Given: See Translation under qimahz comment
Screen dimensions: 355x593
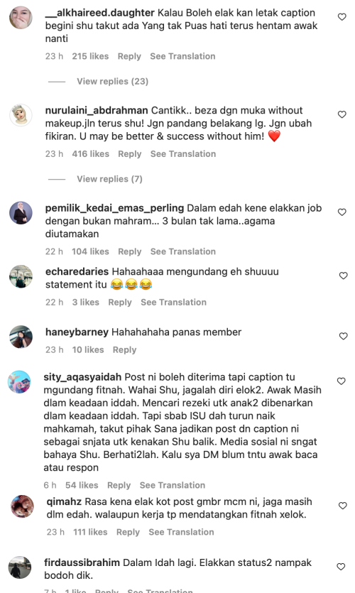Looking at the screenshot, I should pos(181,532).
